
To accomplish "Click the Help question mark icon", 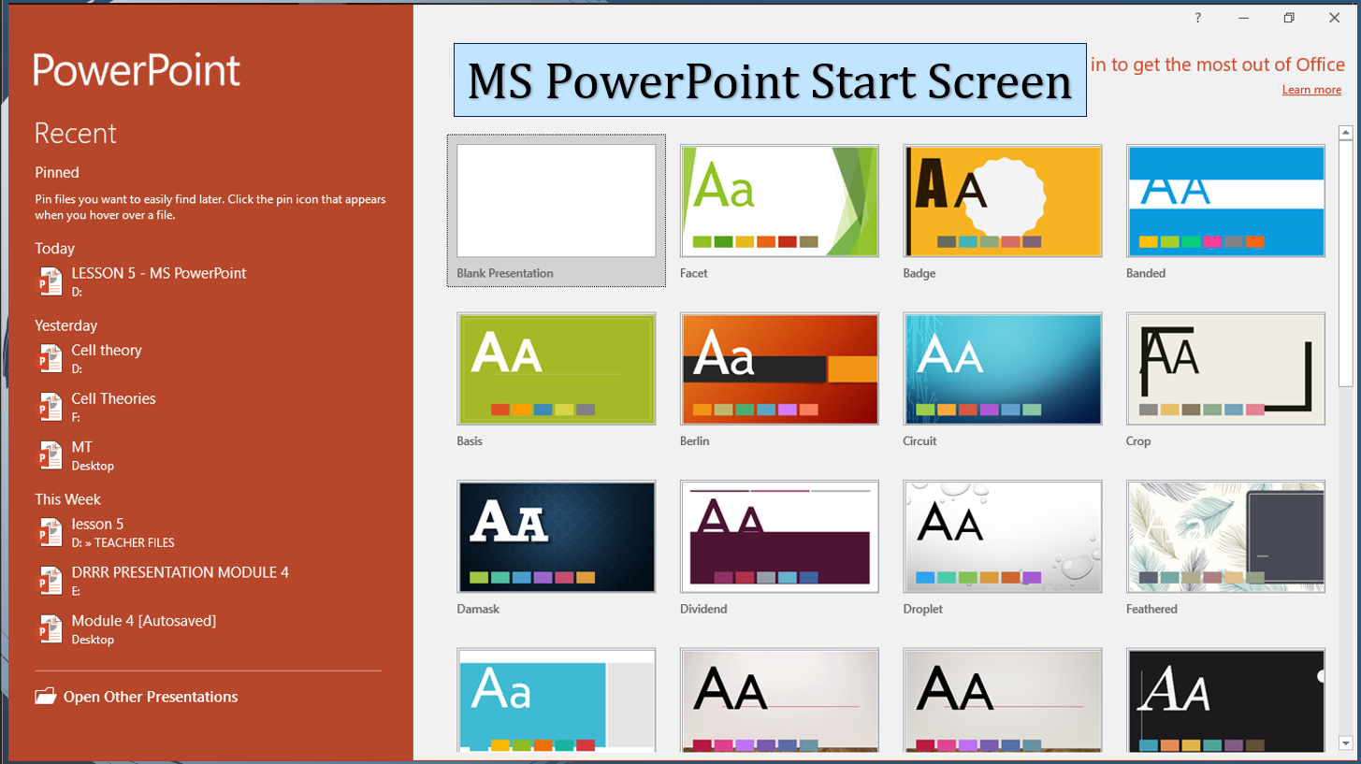I will (x=1197, y=18).
